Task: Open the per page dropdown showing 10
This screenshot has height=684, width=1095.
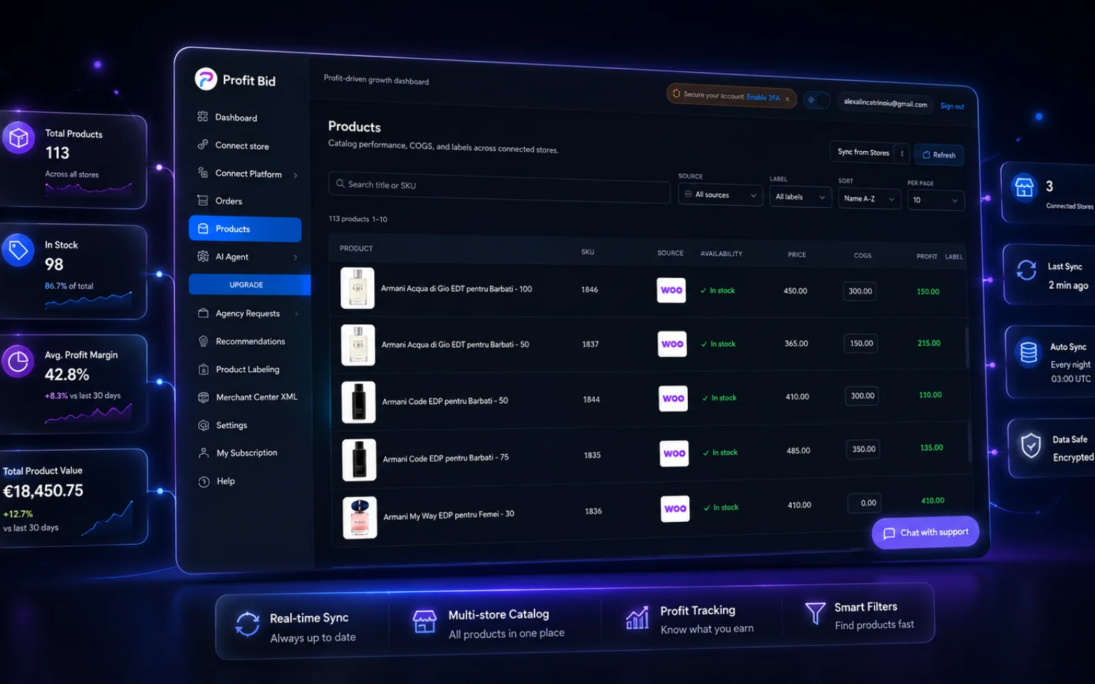Action: point(936,200)
